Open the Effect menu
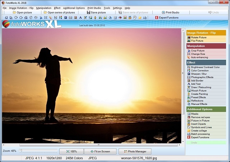 (57, 8)
